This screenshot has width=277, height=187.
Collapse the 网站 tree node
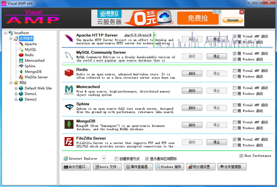(x=11, y=83)
